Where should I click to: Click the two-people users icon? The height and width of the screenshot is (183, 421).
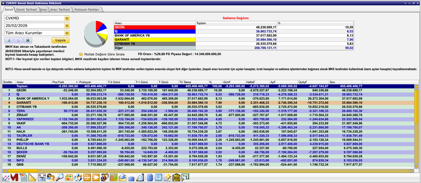[51, 178]
